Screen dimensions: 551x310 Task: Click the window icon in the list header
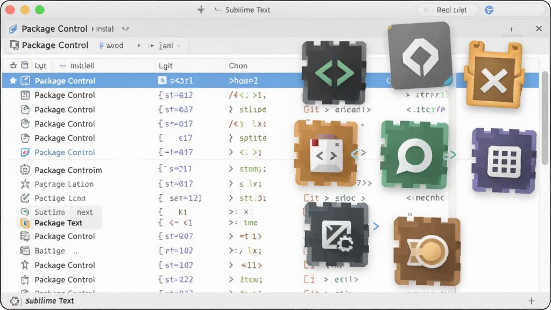pyautogui.click(x=25, y=65)
